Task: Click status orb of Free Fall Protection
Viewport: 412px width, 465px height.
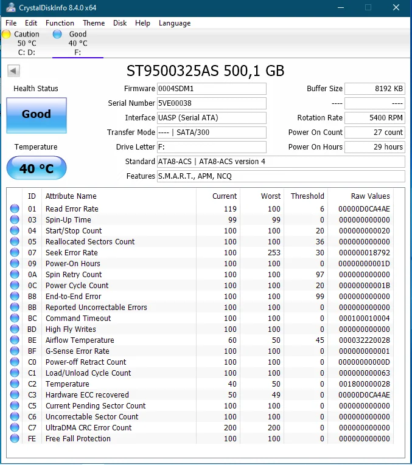Action: click(15, 439)
